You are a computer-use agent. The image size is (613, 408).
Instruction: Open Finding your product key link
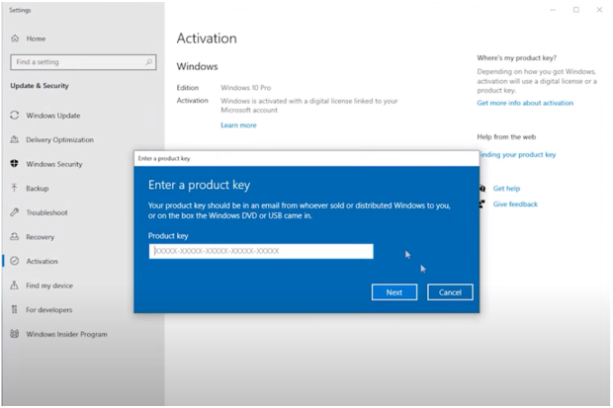[x=518, y=155]
